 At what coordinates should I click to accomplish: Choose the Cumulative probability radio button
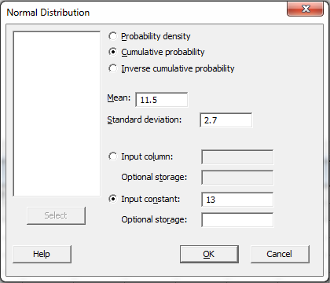(113, 52)
